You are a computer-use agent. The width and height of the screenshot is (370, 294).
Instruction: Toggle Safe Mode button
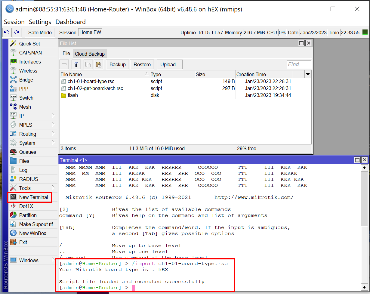click(40, 32)
